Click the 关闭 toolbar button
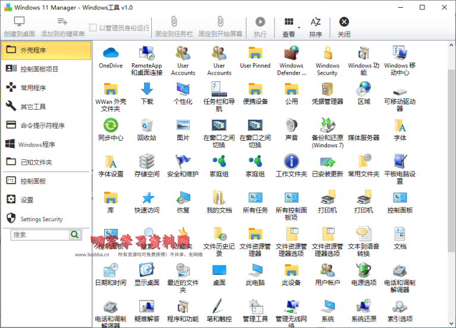This screenshot has width=456, height=328. tap(343, 27)
